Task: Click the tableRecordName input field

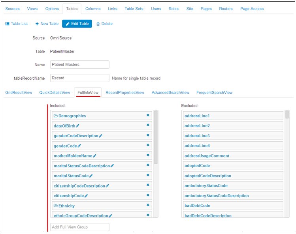Action: (x=80, y=78)
